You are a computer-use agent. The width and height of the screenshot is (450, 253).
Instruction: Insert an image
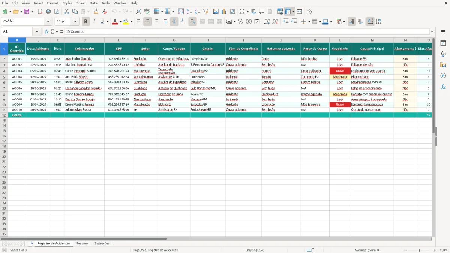[x=216, y=12]
